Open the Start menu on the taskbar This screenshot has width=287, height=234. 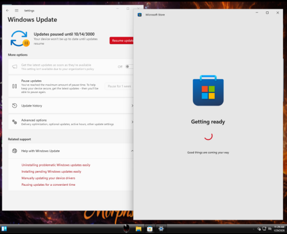4,229
